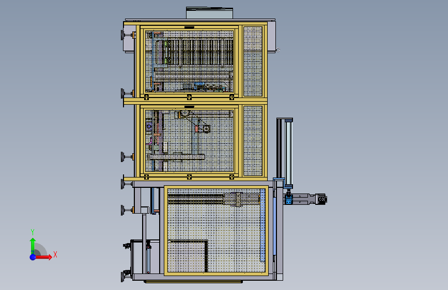This screenshot has width=448, height=290.
Task: Select the narrow middle-right mesh side panel
Action: tap(253, 141)
